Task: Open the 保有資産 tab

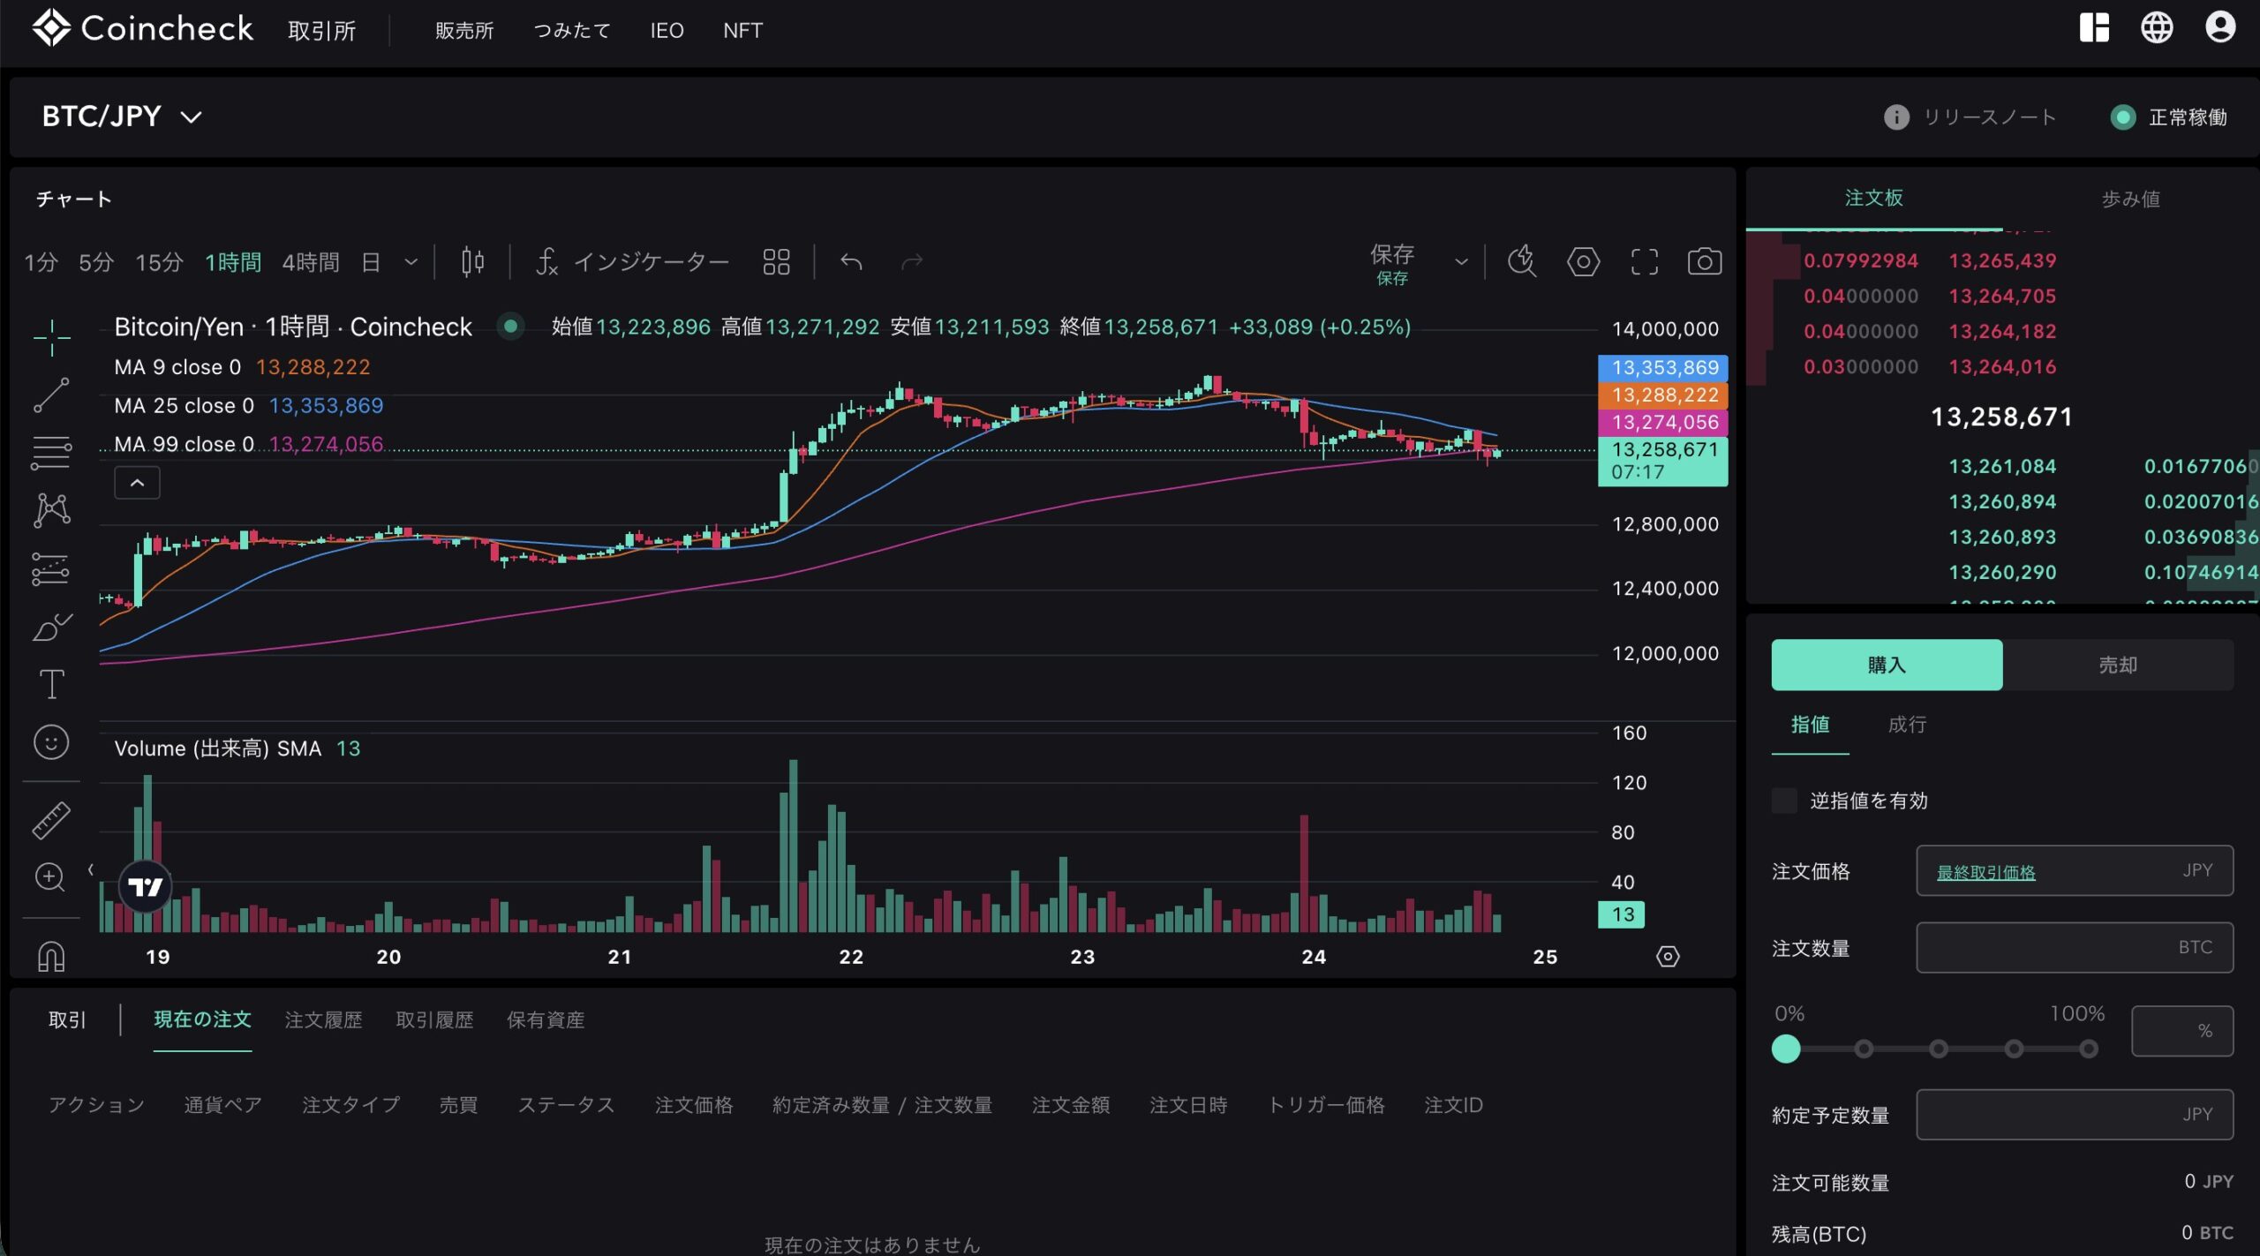Action: pyautogui.click(x=546, y=1019)
